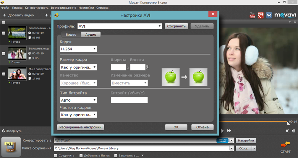Confirm with the OK button
298x158 pixels.
176,127
